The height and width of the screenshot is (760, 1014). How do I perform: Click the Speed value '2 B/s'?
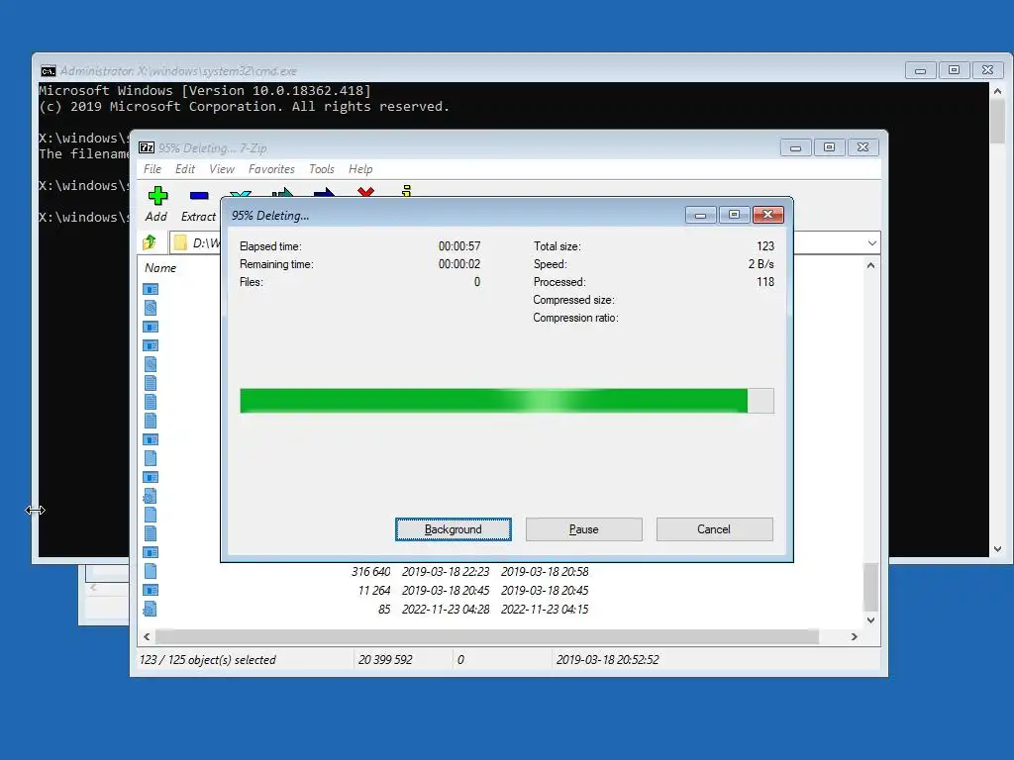pyautogui.click(x=760, y=264)
